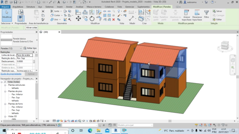The width and height of the screenshot is (239, 134).
Task: Switch to the Arquitetura tab
Action: point(18,7)
